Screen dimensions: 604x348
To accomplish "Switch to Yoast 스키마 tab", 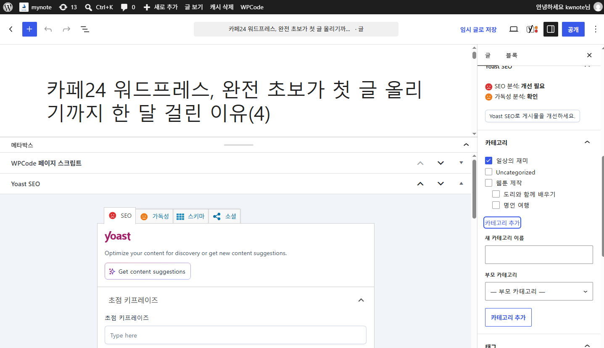I will click(x=190, y=216).
